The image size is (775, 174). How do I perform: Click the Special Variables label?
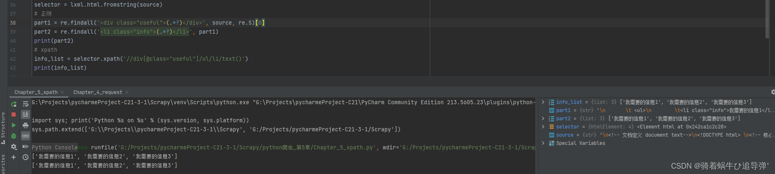point(581,143)
